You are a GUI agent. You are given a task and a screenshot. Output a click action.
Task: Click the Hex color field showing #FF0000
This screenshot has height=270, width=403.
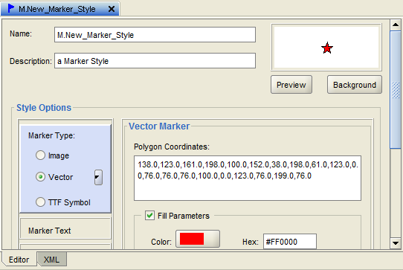click(290, 242)
